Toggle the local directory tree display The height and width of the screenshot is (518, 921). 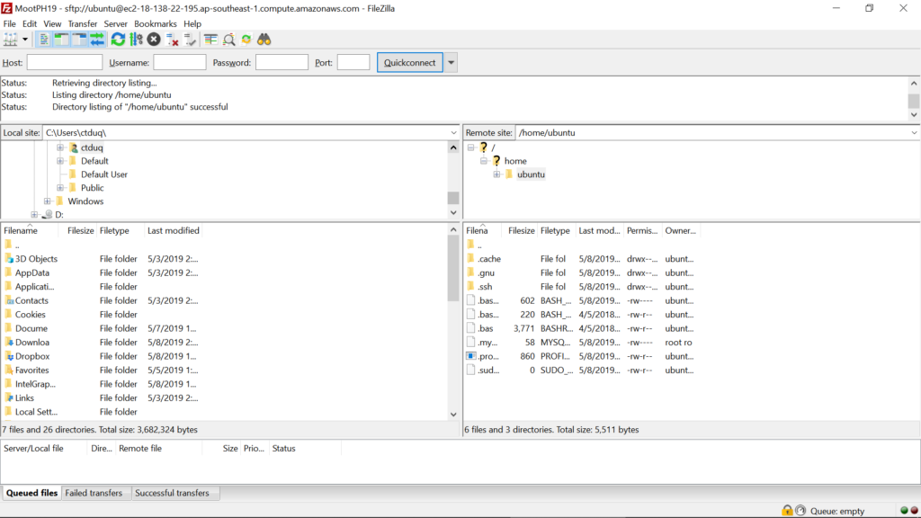tap(62, 40)
